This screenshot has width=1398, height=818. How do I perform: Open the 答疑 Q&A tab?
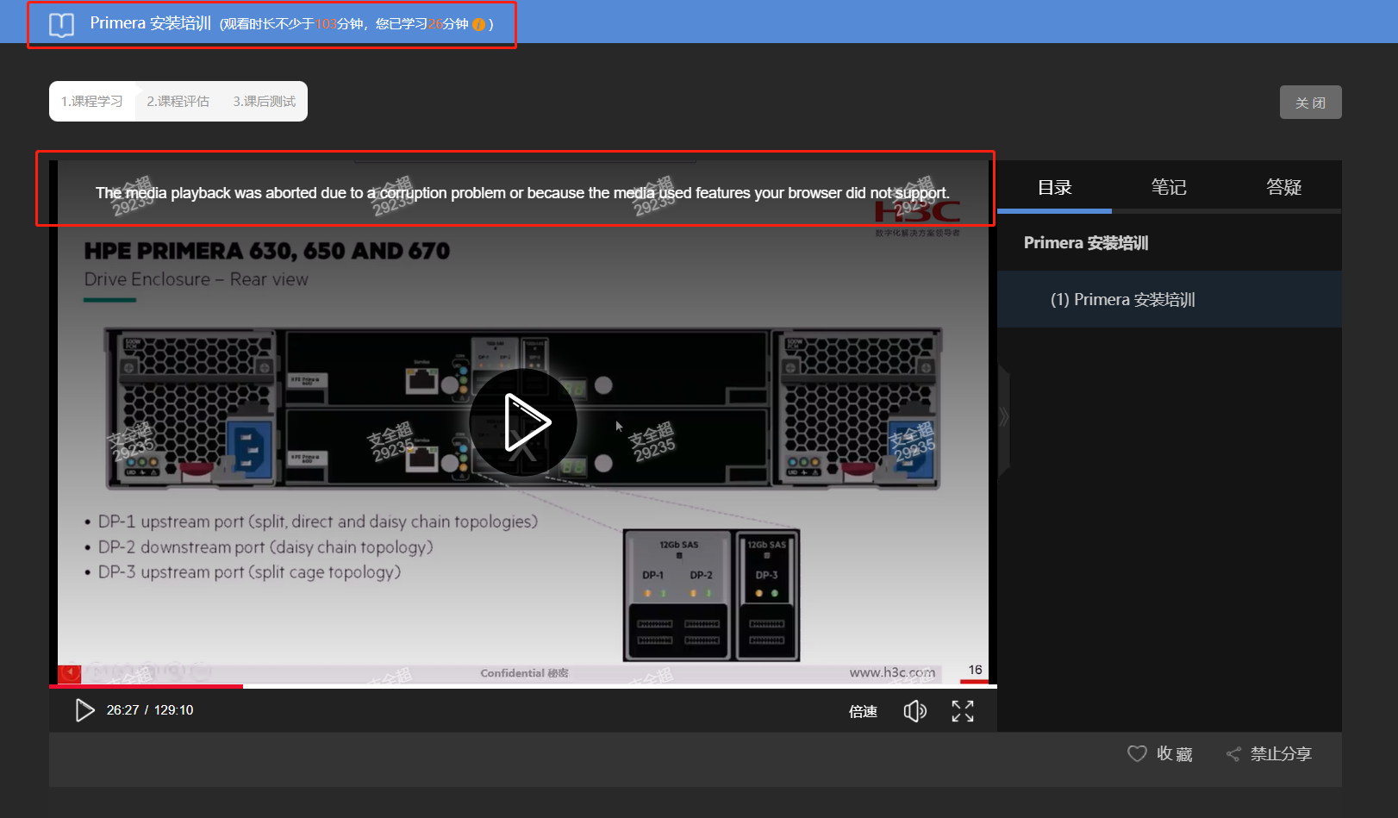tap(1283, 187)
